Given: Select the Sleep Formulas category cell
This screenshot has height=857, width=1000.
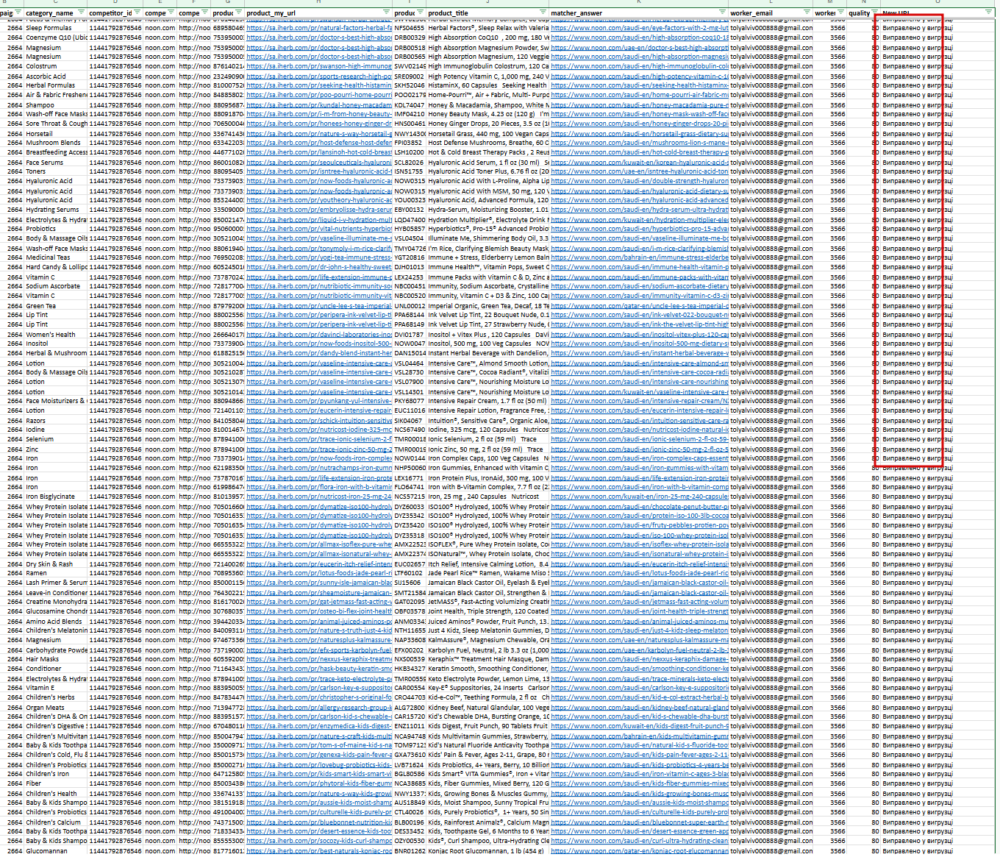Looking at the screenshot, I should pos(56,28).
